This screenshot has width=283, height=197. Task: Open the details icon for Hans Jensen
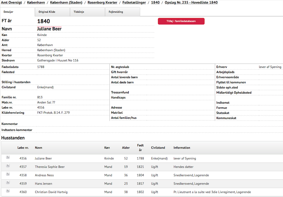8,183
